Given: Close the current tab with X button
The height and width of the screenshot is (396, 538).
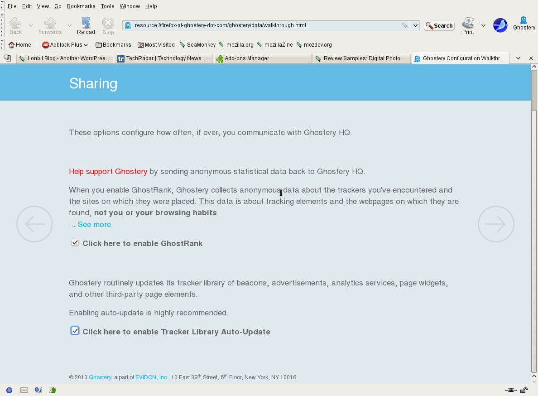Looking at the screenshot, I should pos(531,58).
